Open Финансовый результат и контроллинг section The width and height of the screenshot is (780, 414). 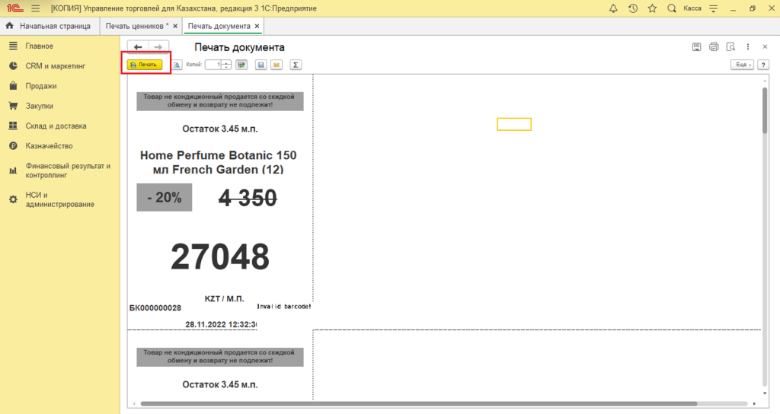click(x=68, y=170)
